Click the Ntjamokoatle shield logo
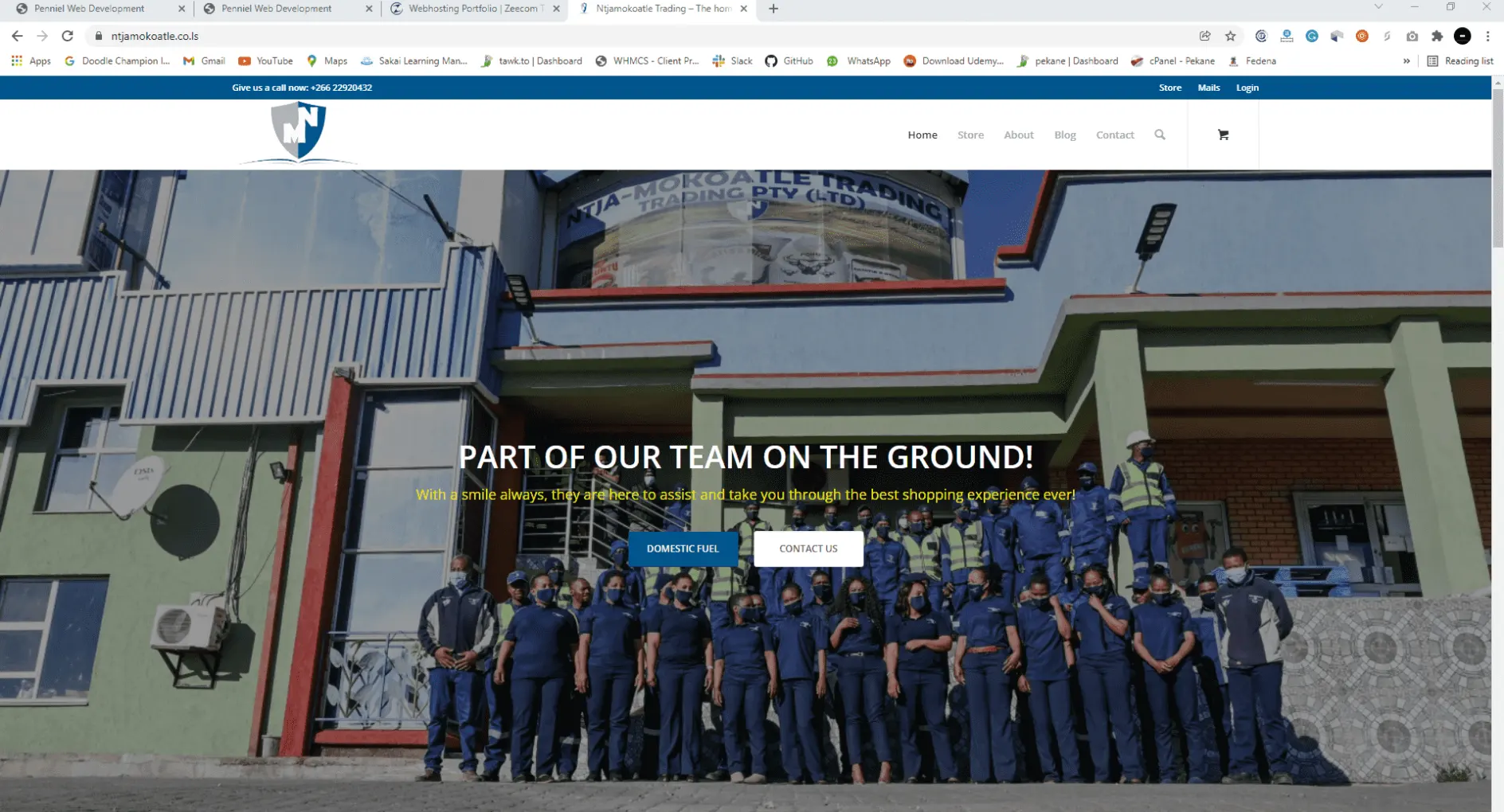Viewport: 1504px width, 812px height. tap(299, 132)
